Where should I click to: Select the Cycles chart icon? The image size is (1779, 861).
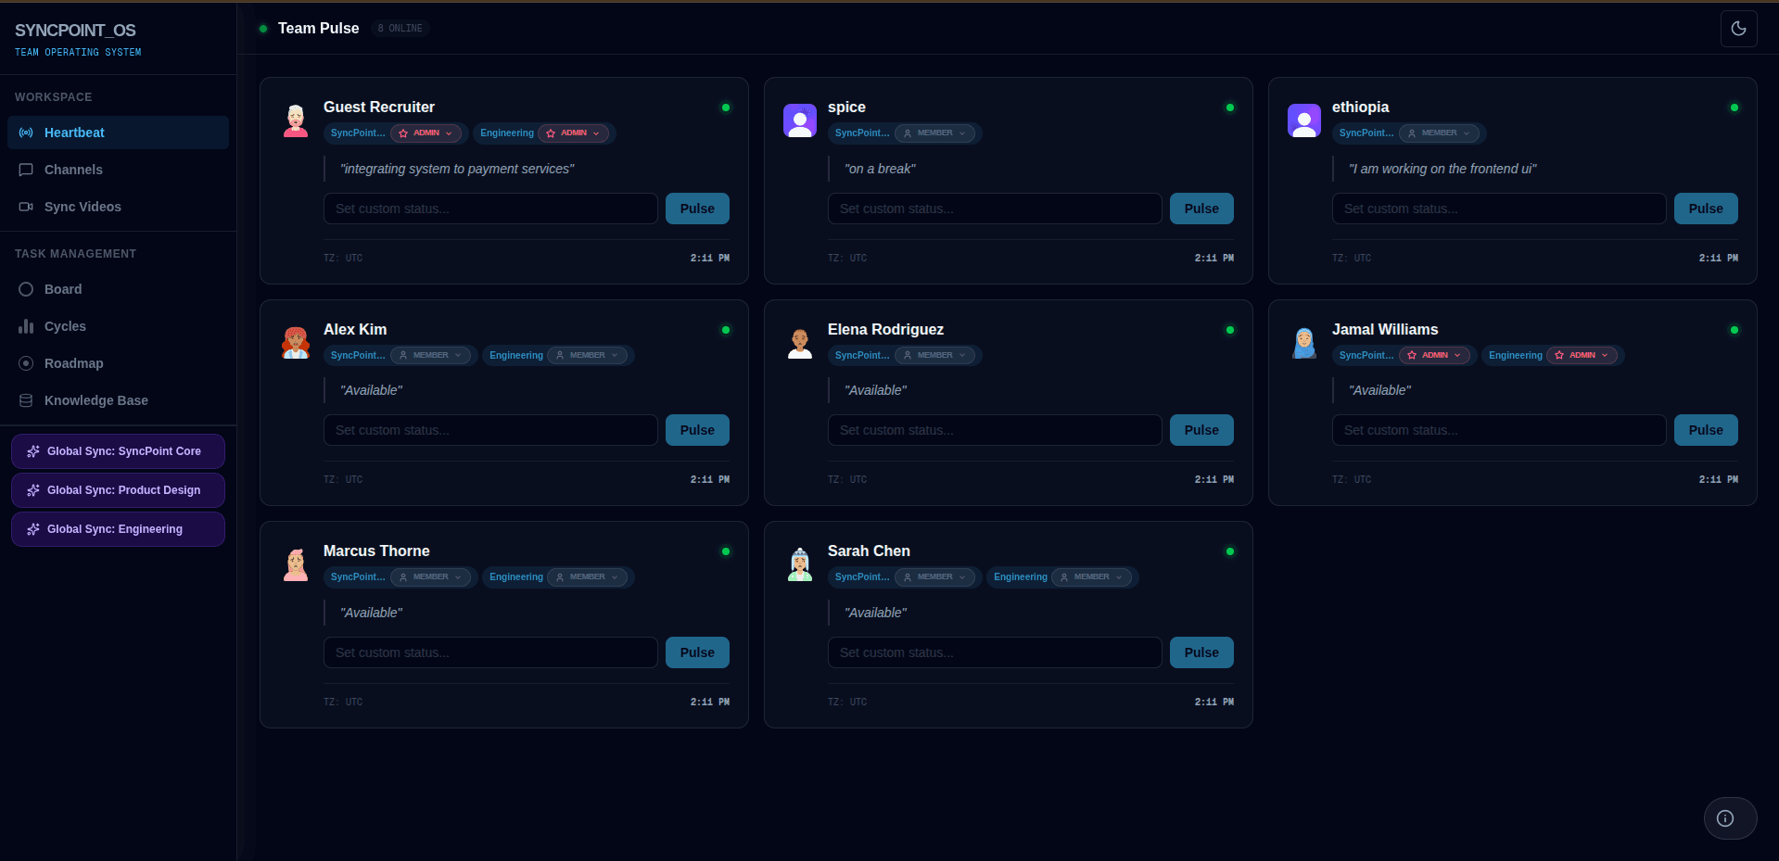pos(26,326)
